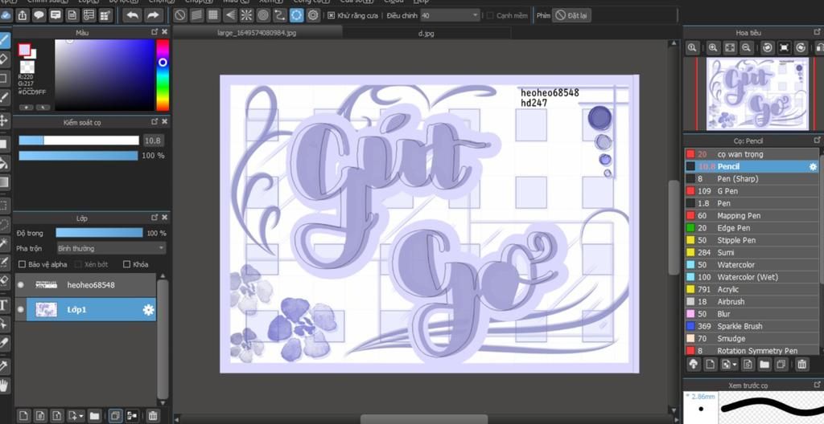Select the Bucket fill tool
The height and width of the screenshot is (424, 824).
[3, 163]
